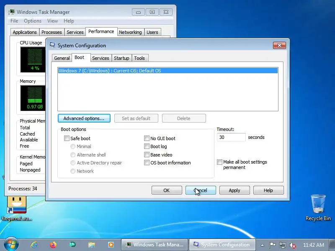Click the Task Manager title bar icon
335x251 pixels.
[x=12, y=12]
